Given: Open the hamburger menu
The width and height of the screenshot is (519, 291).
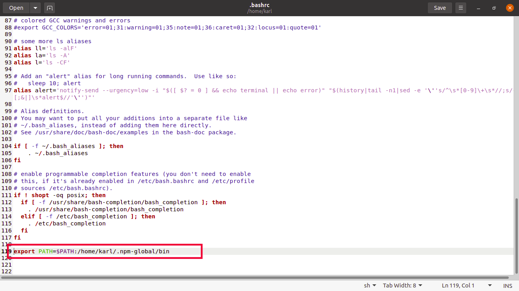Looking at the screenshot, I should [x=461, y=8].
